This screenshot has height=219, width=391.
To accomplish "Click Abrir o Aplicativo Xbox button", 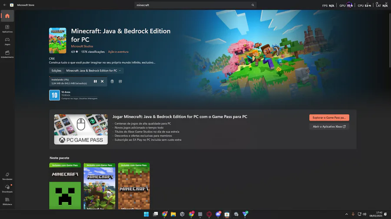I will 329,126.
